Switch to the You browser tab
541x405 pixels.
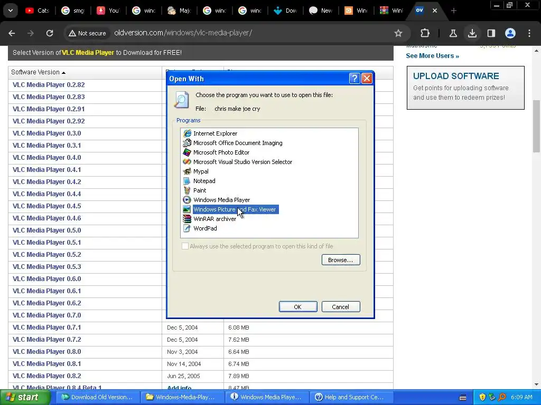tap(108, 11)
